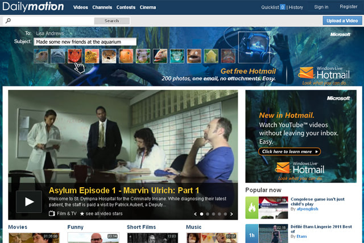Click inside the search text field
The image size is (364, 243).
click(48, 20)
